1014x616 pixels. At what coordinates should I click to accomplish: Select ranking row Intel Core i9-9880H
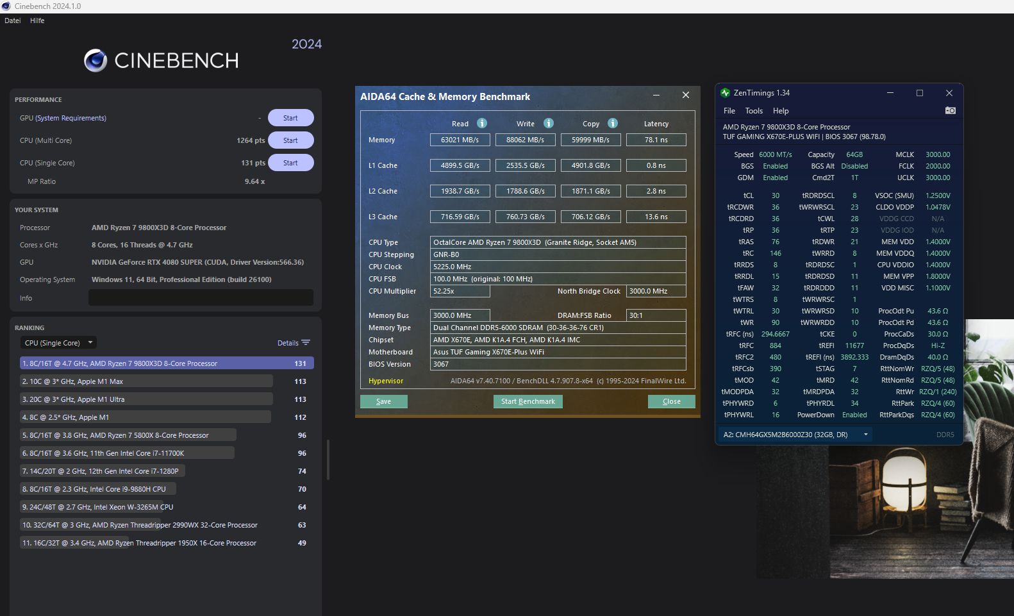click(167, 489)
